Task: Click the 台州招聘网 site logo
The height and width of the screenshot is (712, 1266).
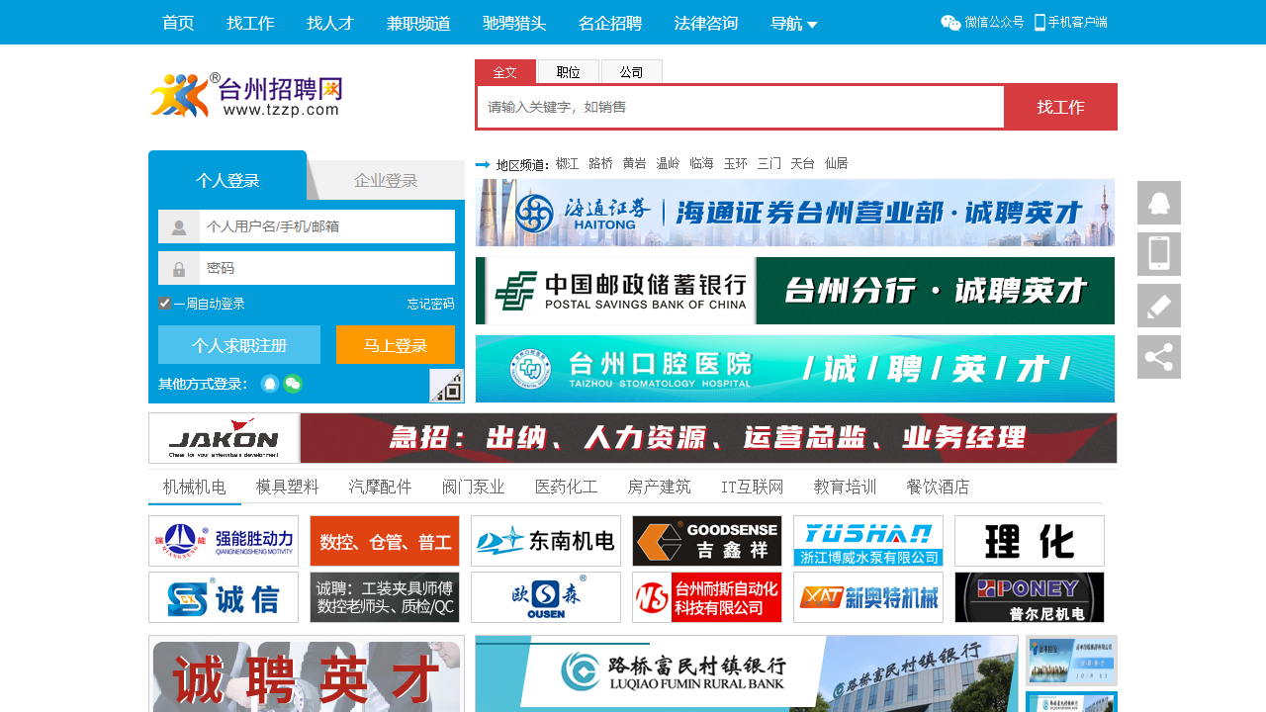Action: (x=246, y=96)
